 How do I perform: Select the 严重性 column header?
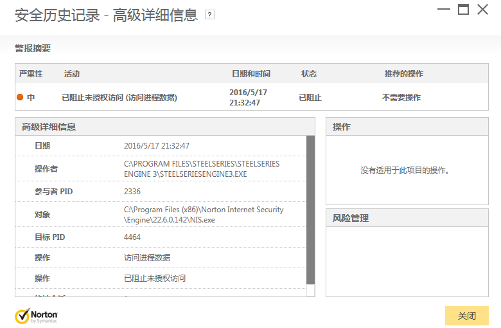point(31,74)
